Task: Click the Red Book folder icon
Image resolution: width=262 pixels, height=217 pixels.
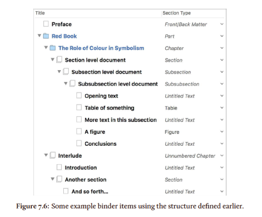Action: [46, 36]
